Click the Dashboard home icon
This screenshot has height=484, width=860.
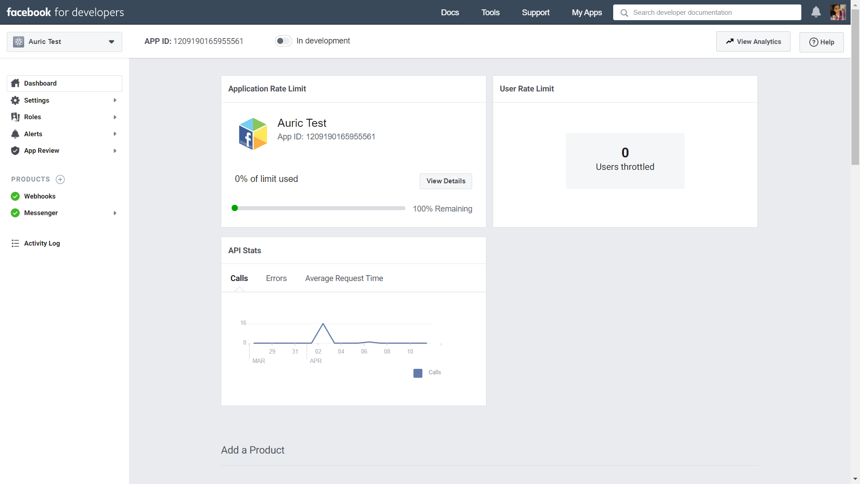coord(15,83)
